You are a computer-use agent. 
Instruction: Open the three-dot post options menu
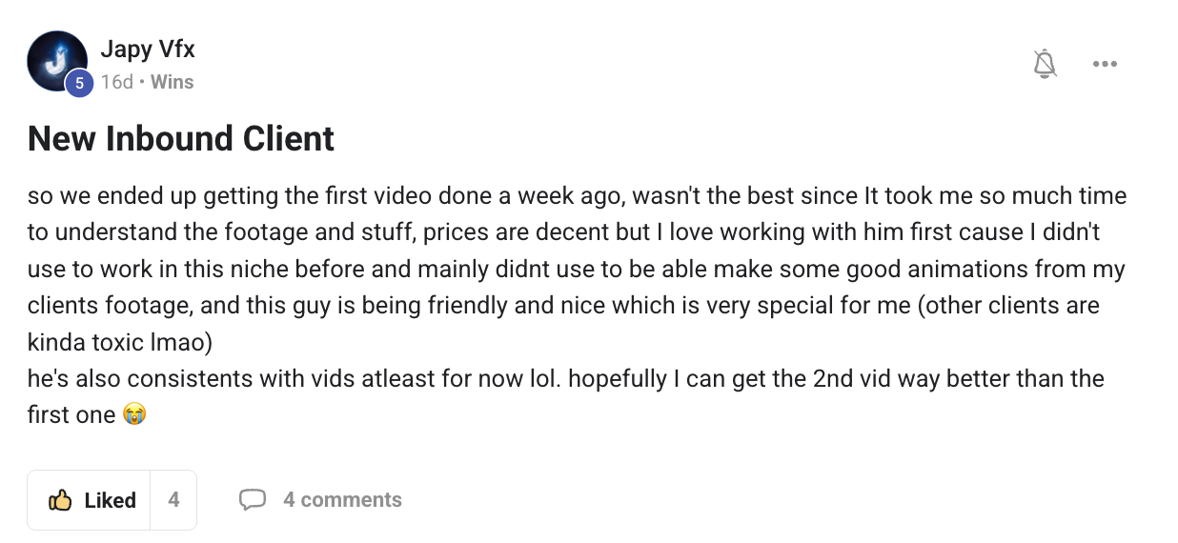tap(1105, 64)
